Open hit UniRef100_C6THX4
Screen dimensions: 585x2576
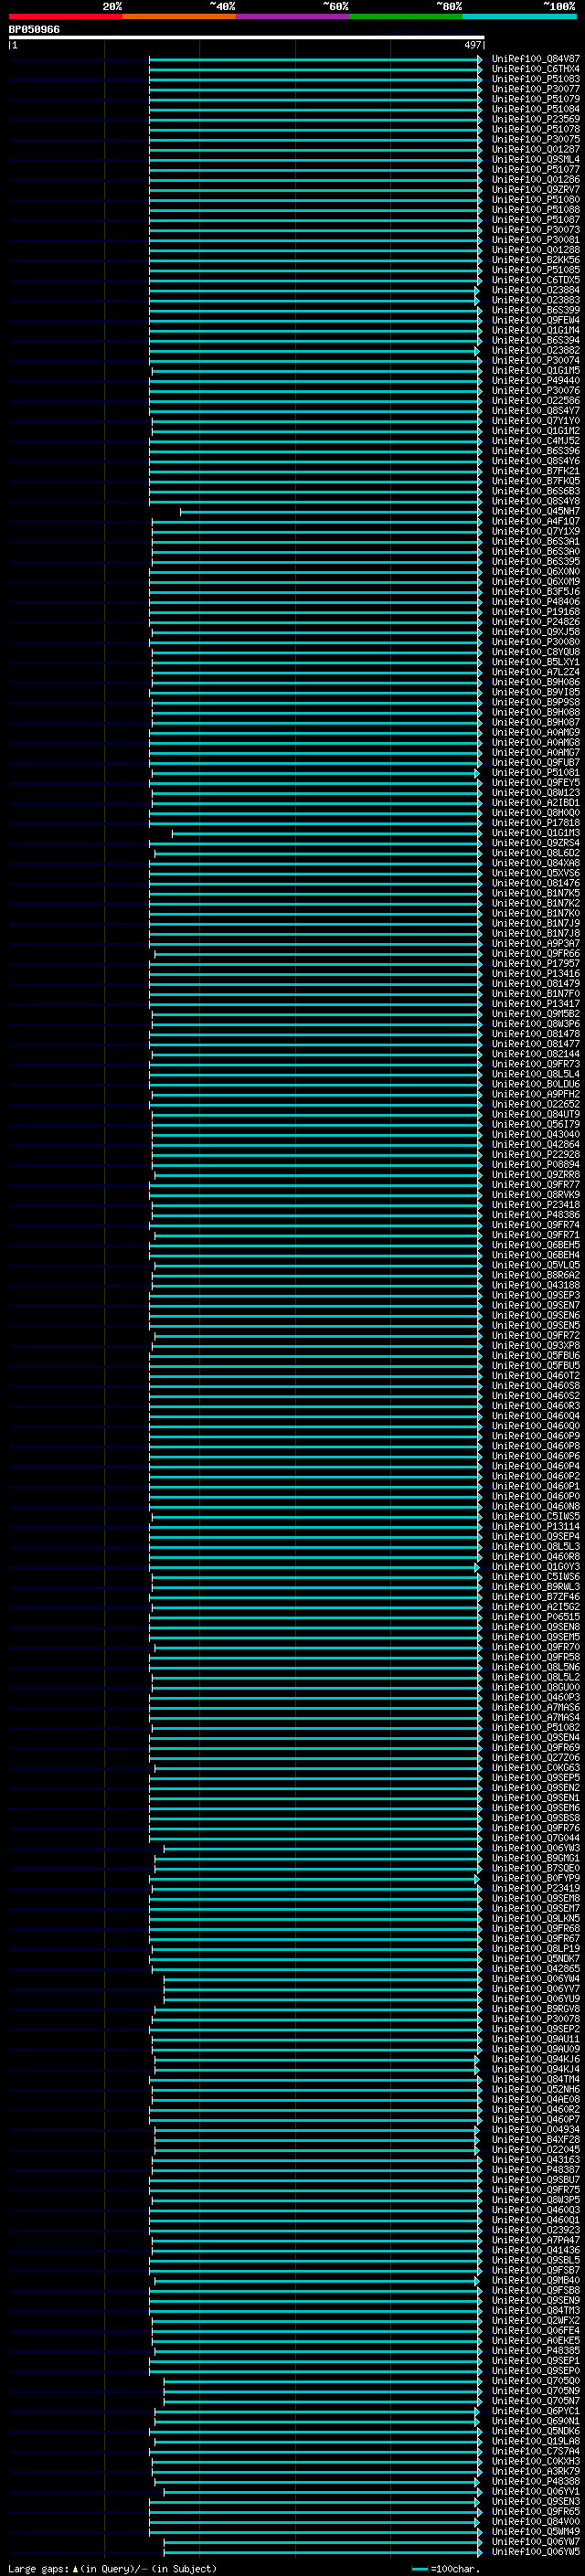[535, 69]
